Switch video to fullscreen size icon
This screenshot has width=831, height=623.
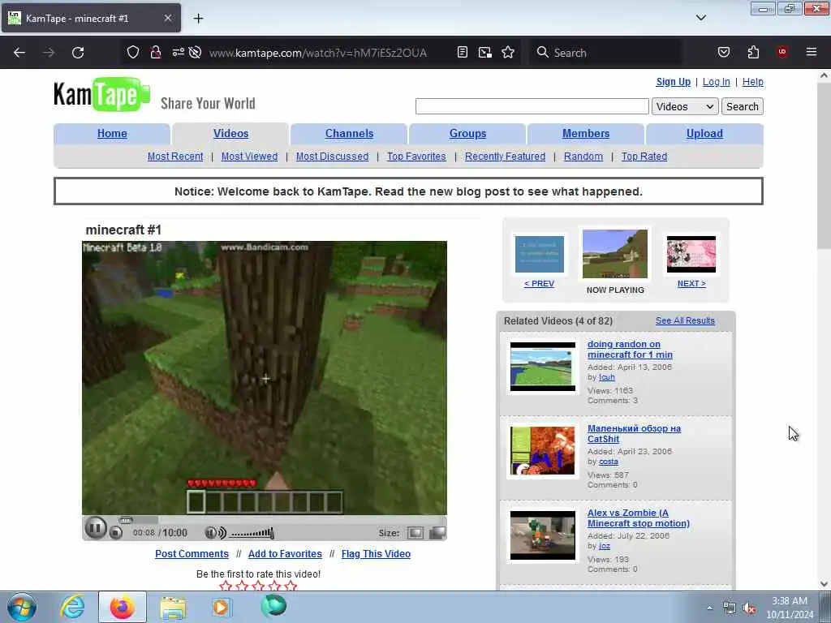(437, 533)
